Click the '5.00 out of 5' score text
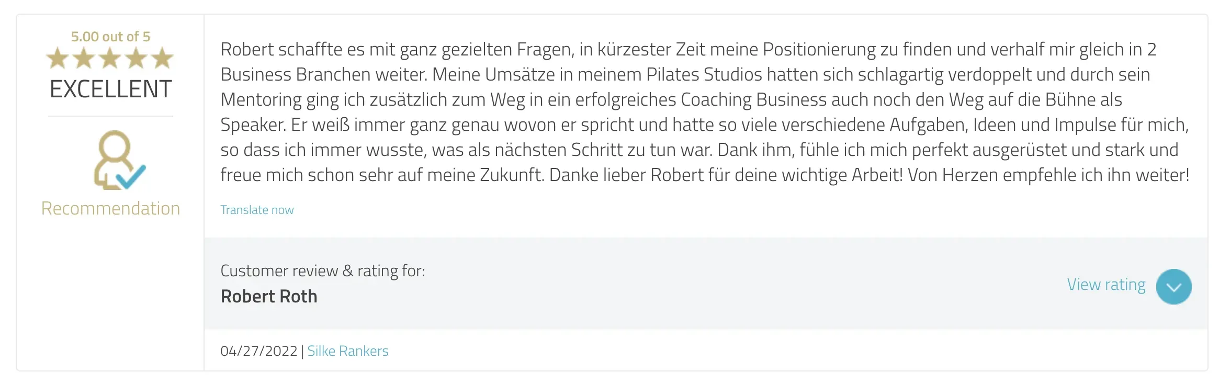 (110, 37)
